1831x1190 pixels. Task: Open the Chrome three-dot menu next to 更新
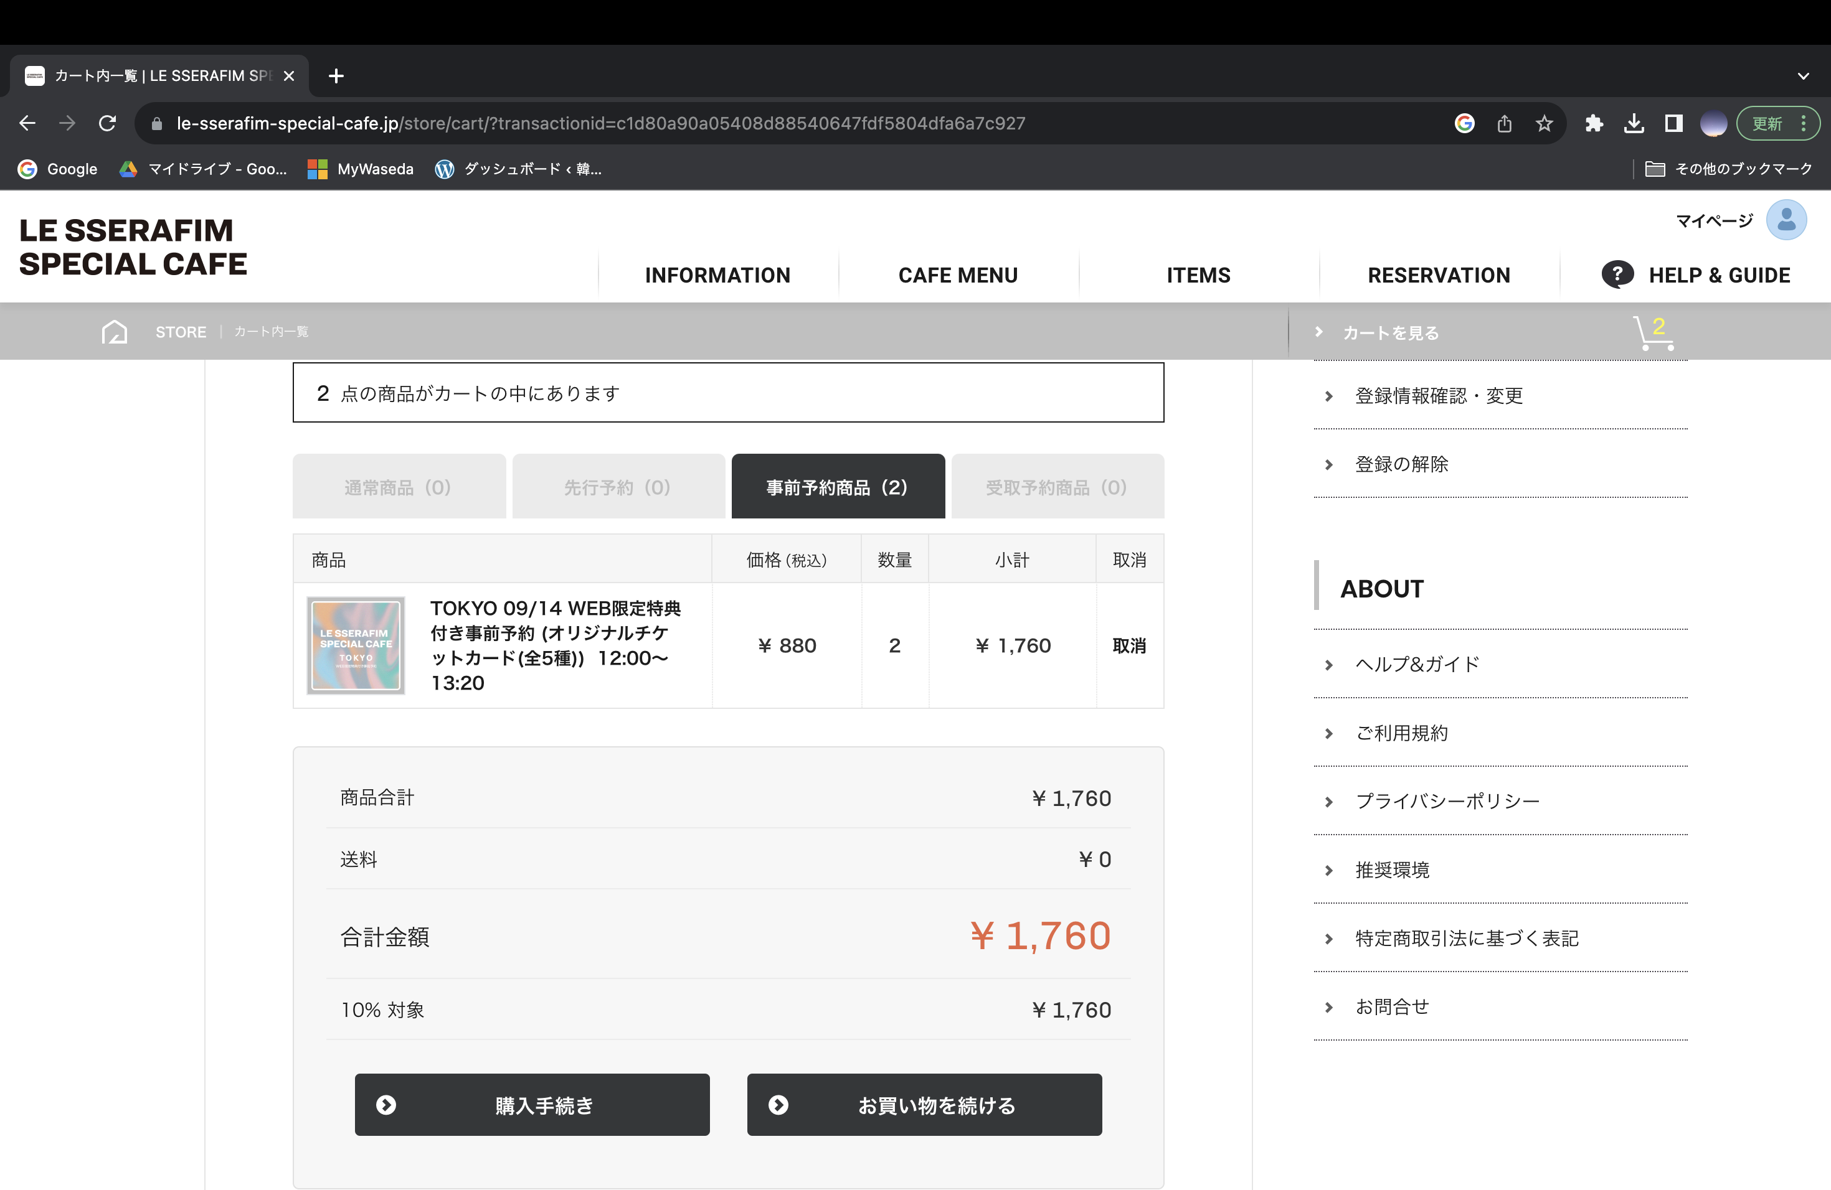pyautogui.click(x=1804, y=123)
